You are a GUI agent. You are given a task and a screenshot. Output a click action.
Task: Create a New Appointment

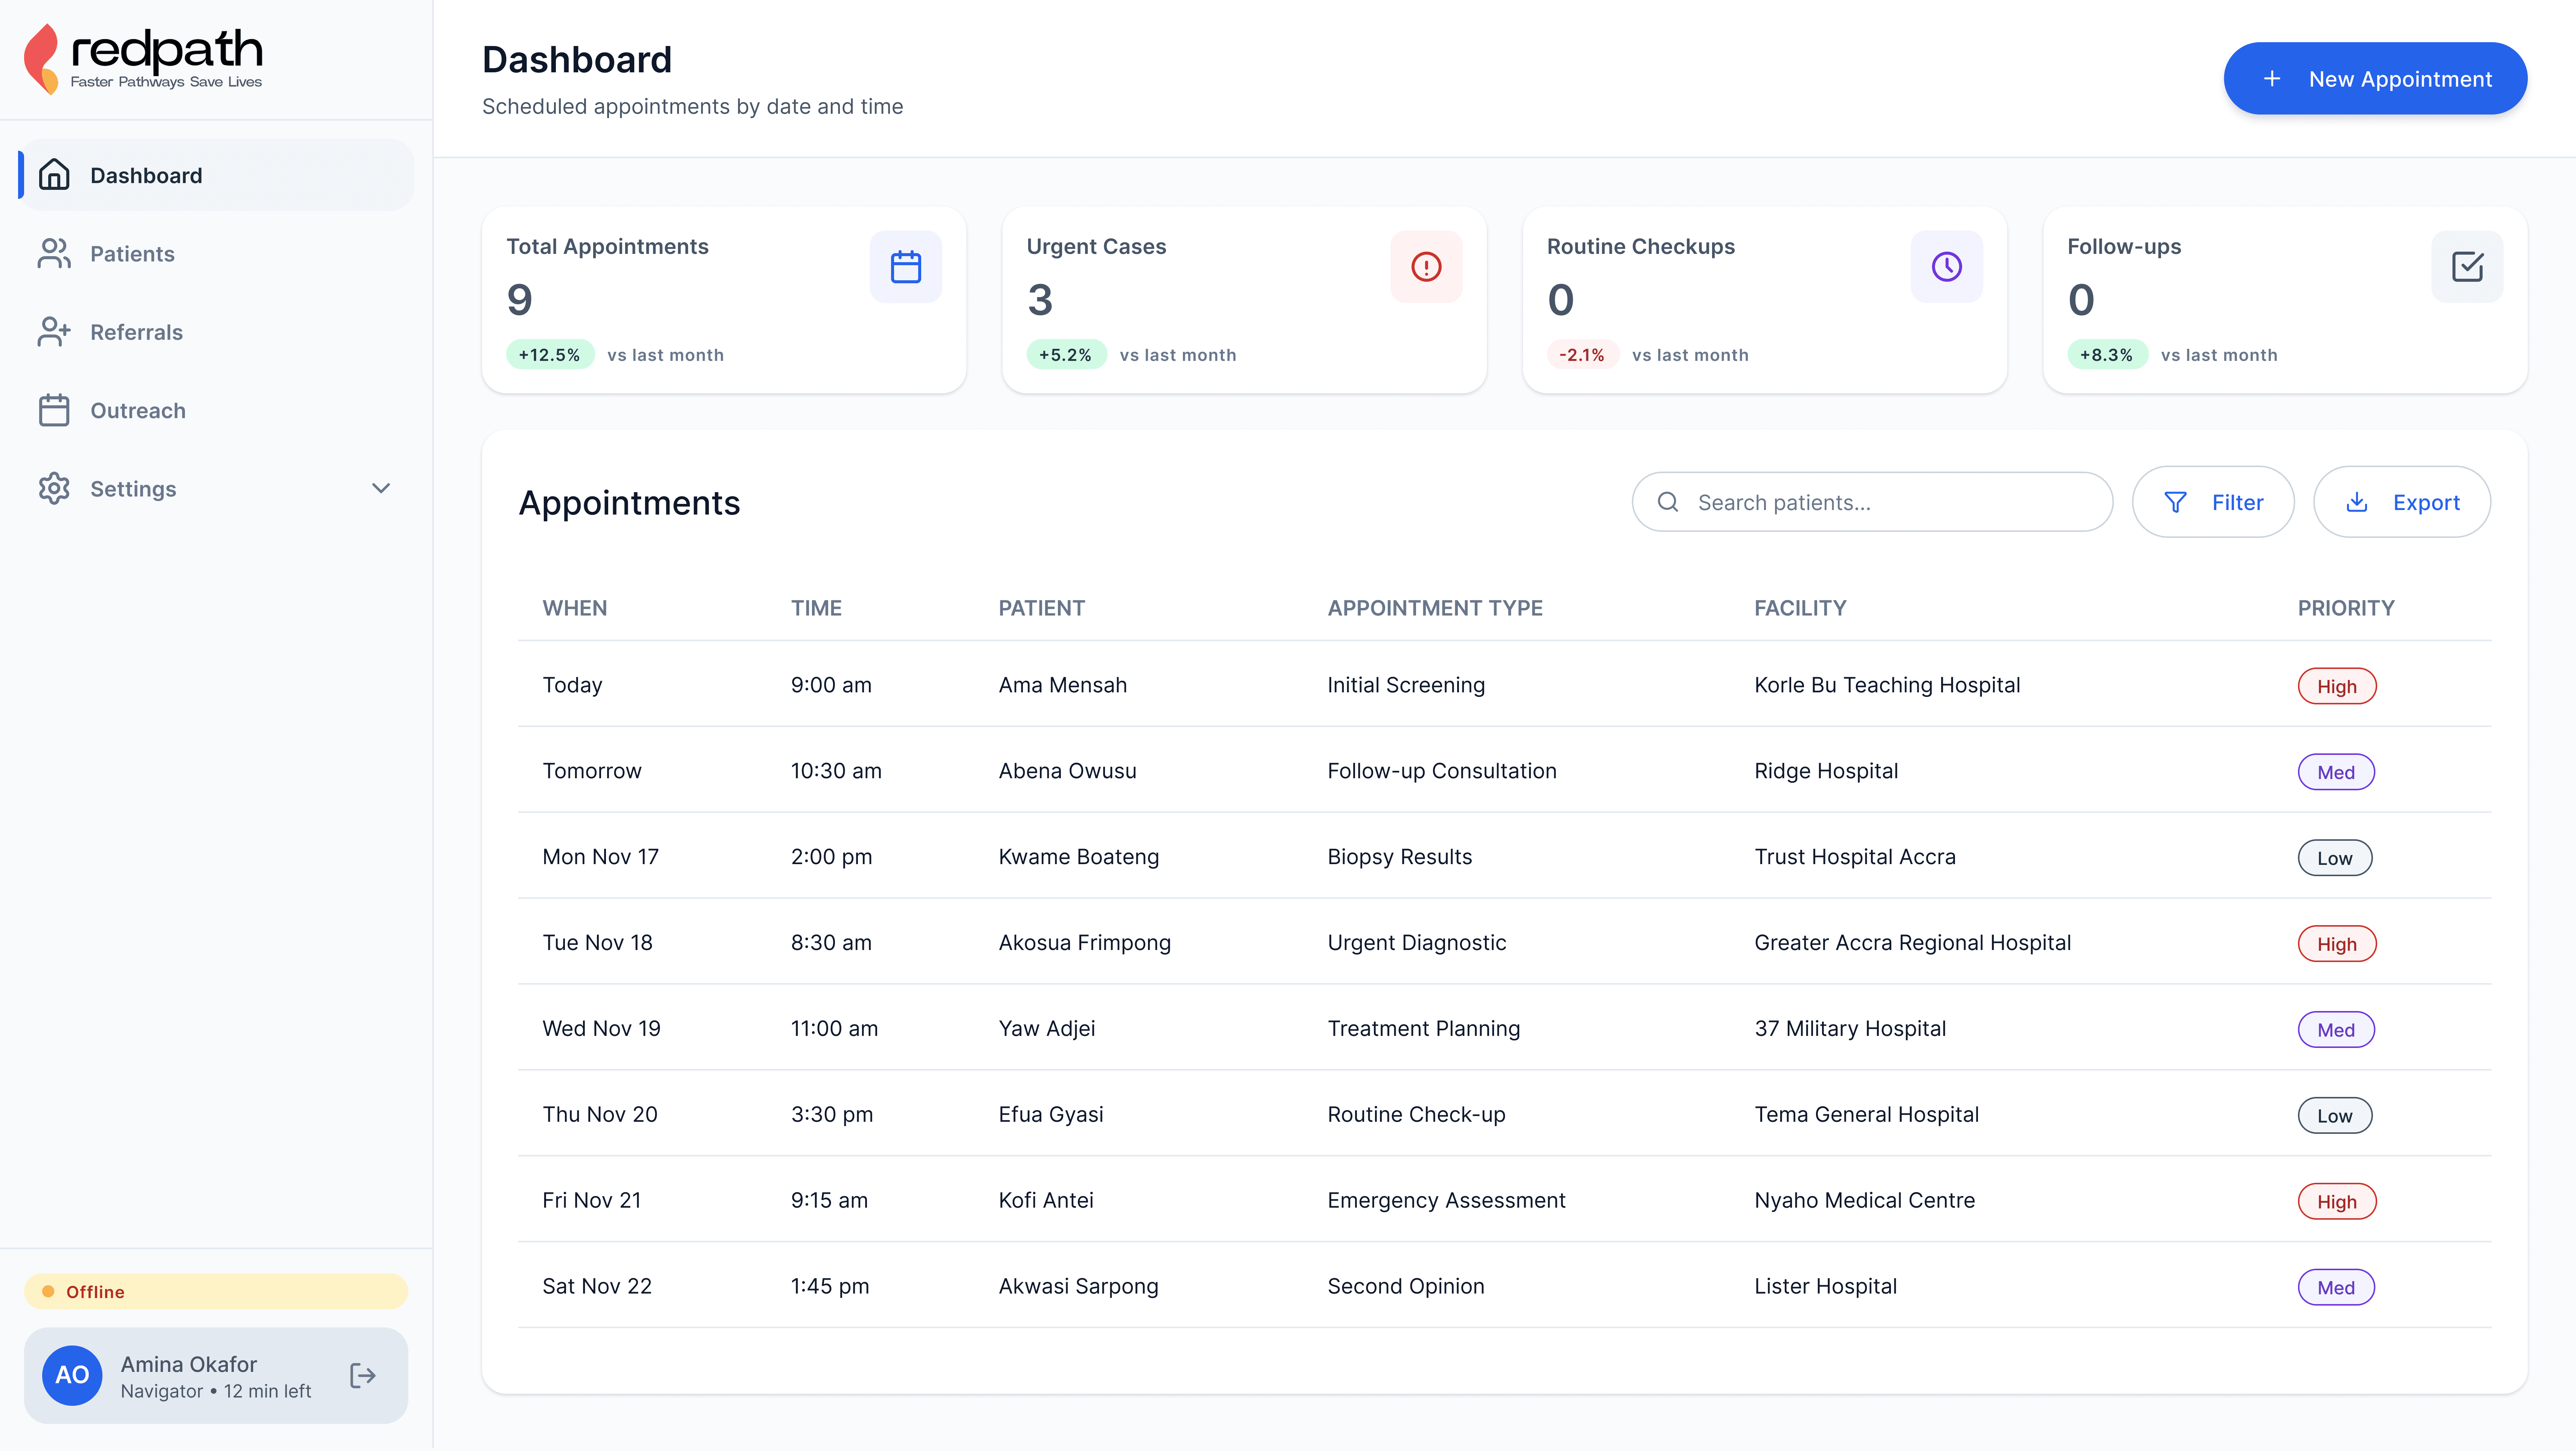[x=2374, y=79]
